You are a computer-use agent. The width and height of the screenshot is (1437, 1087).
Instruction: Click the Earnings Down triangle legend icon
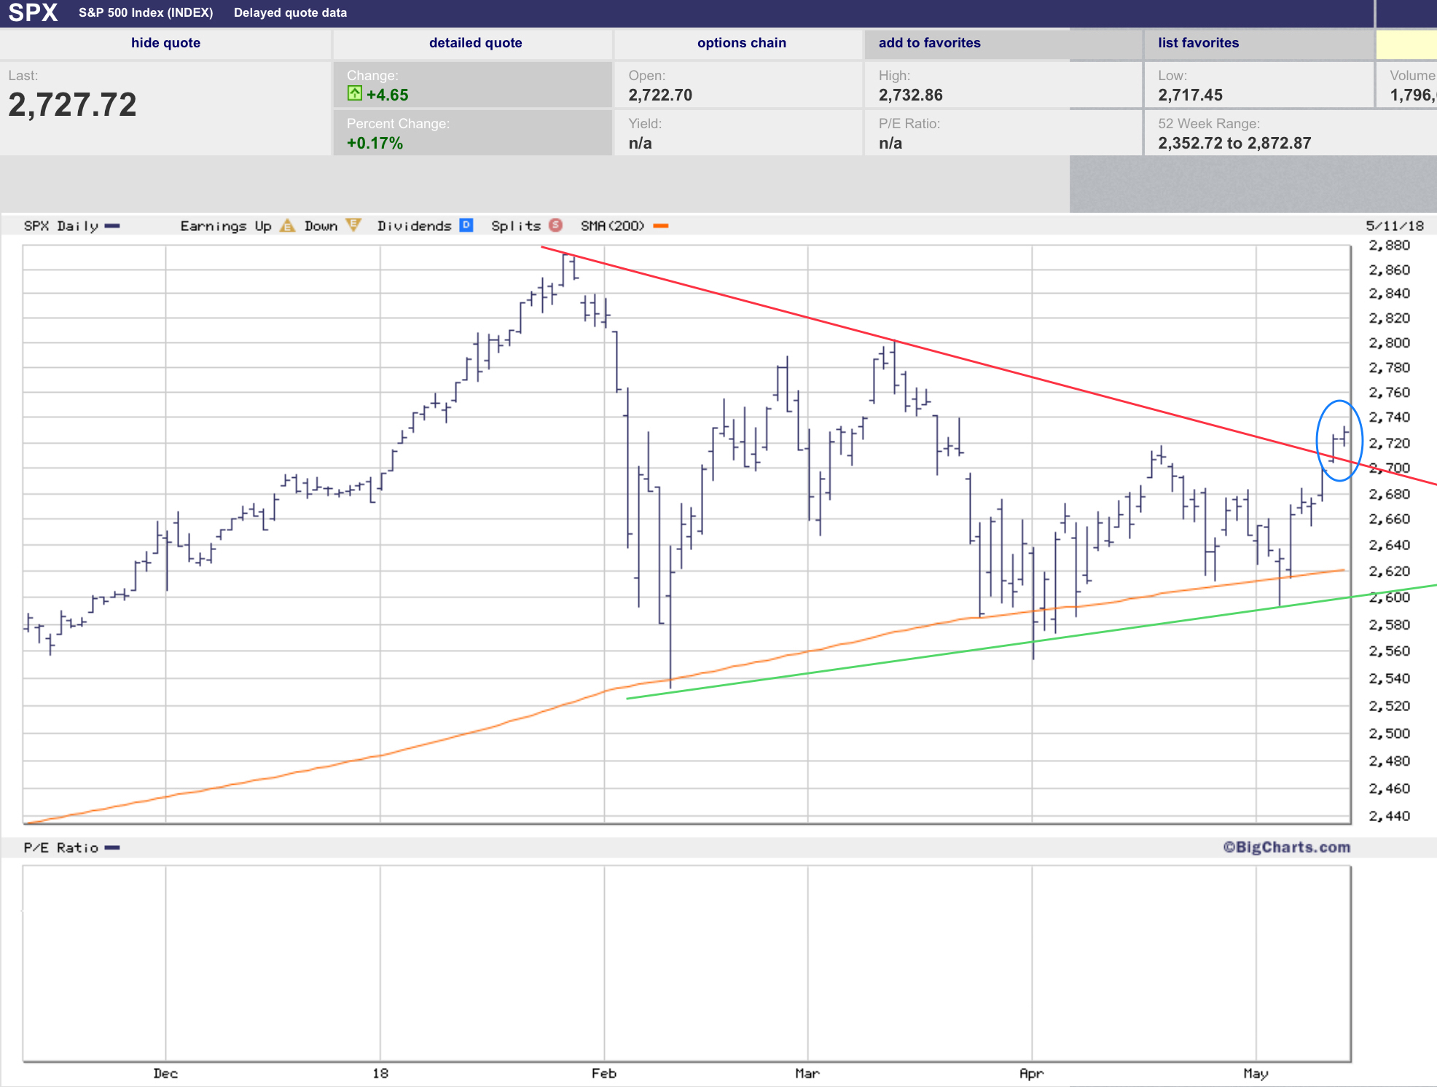[353, 225]
